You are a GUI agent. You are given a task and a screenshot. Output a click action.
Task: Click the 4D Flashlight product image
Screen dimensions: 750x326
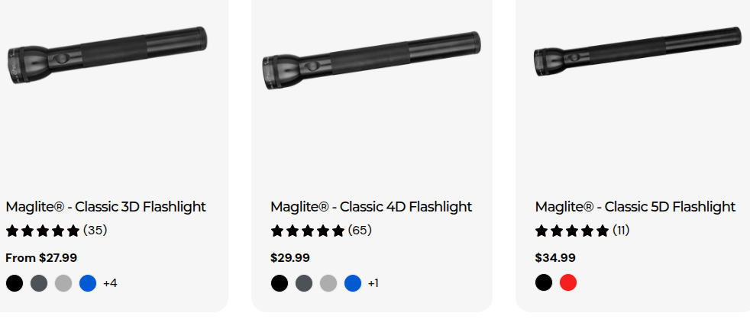coord(372,60)
